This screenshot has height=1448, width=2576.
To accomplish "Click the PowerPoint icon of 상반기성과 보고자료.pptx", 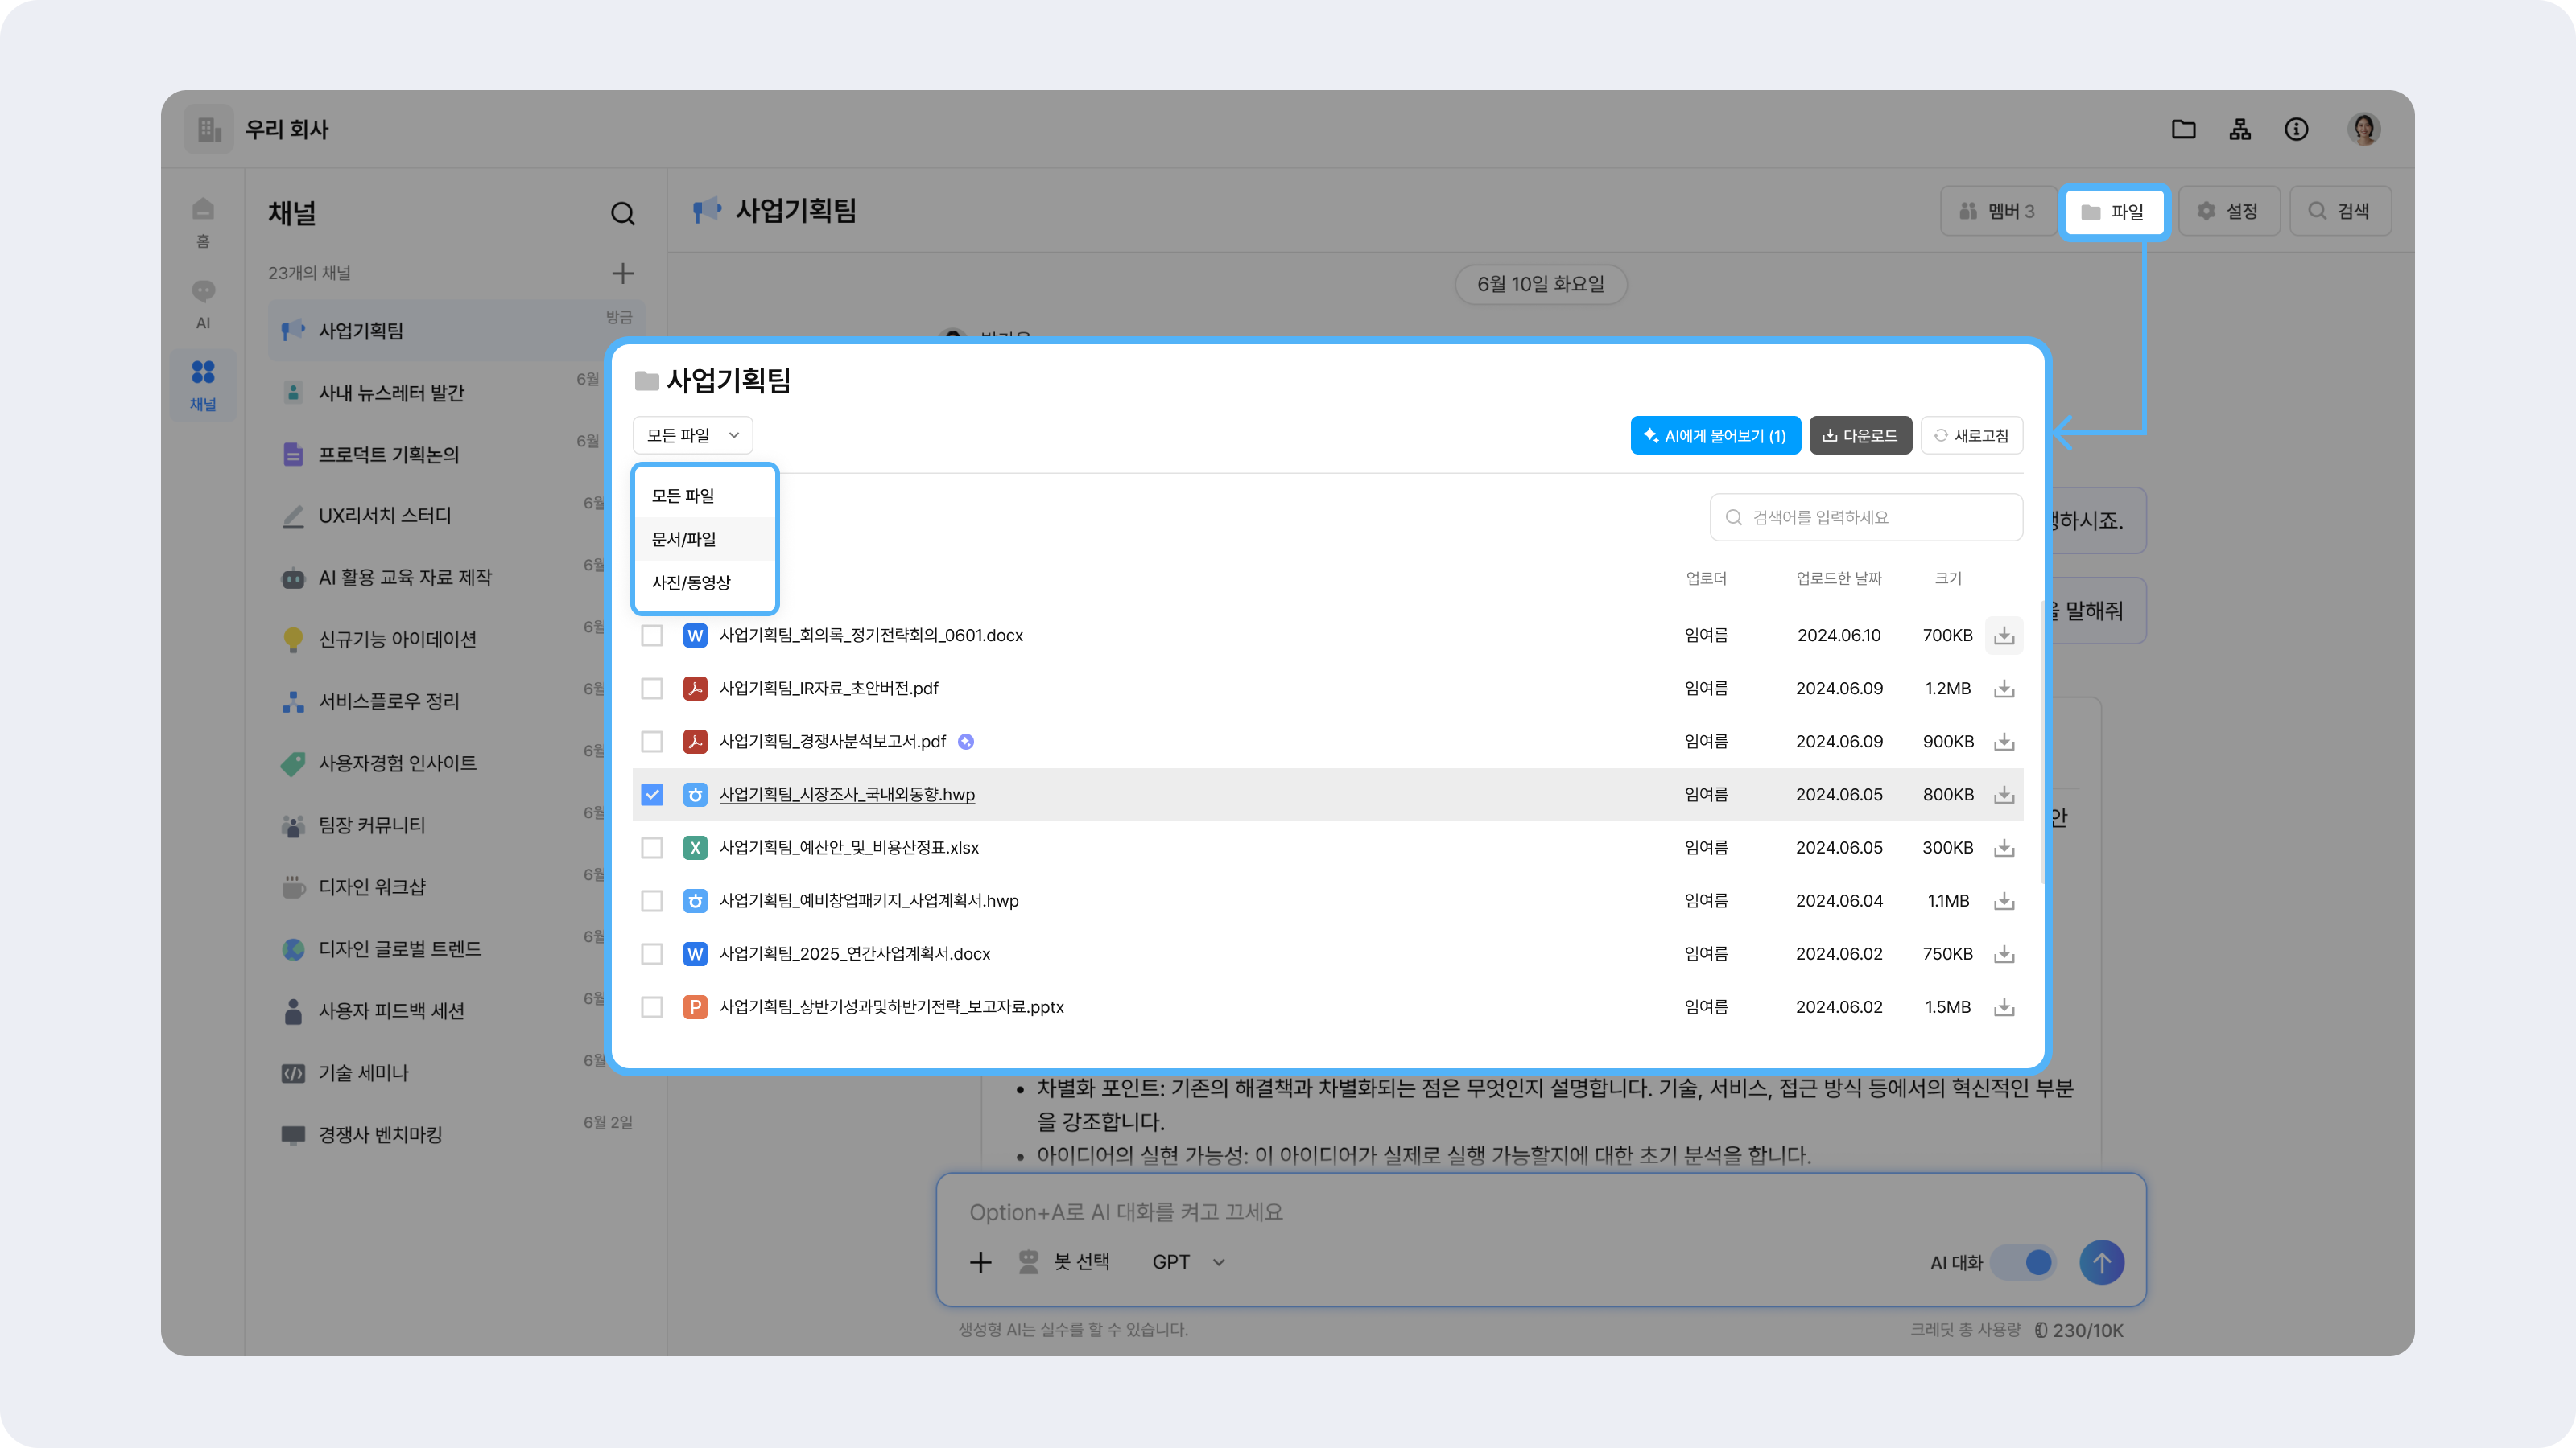I will pyautogui.click(x=695, y=1006).
